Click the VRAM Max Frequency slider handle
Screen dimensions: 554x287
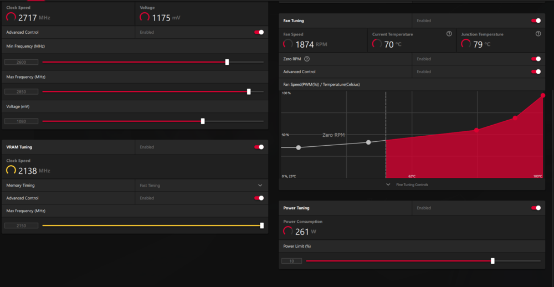point(262,225)
